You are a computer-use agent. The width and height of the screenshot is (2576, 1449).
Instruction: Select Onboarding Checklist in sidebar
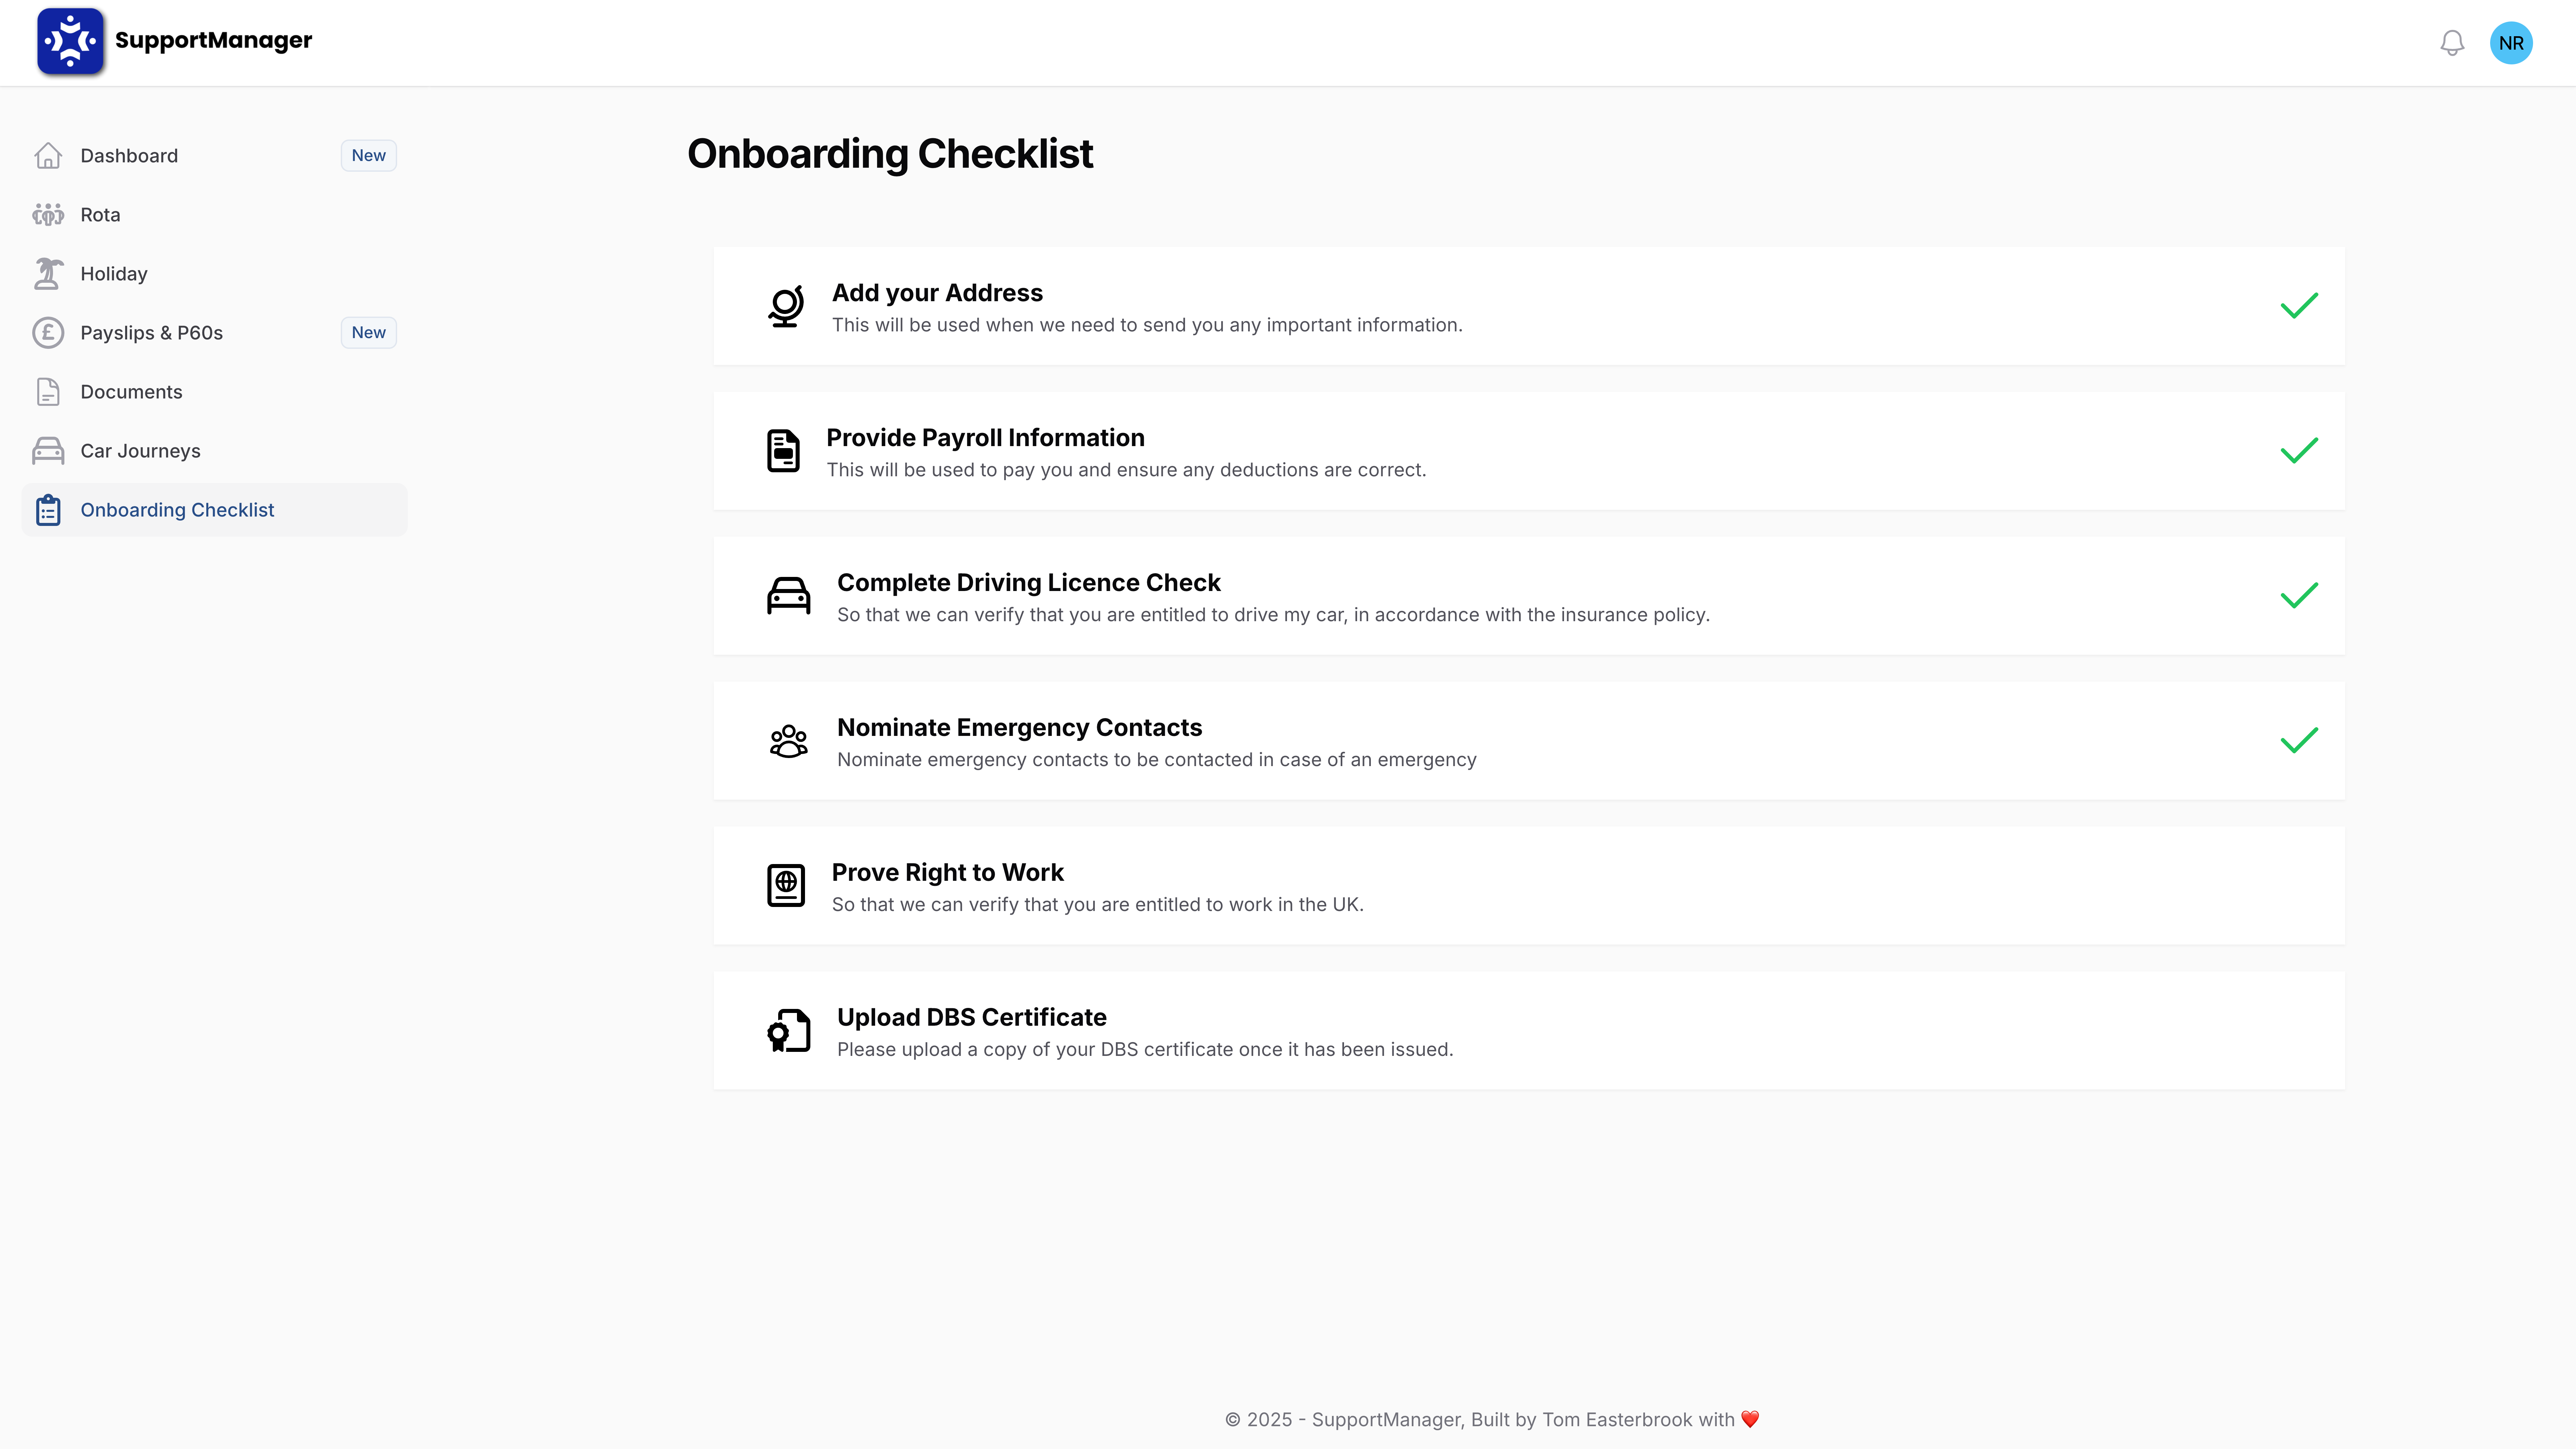pyautogui.click(x=214, y=510)
